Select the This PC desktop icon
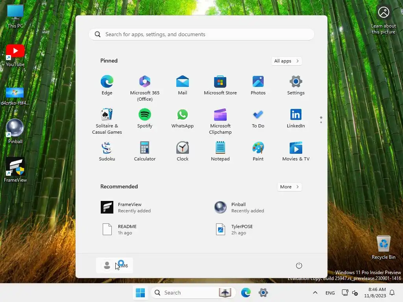The width and height of the screenshot is (403, 302). point(15,17)
